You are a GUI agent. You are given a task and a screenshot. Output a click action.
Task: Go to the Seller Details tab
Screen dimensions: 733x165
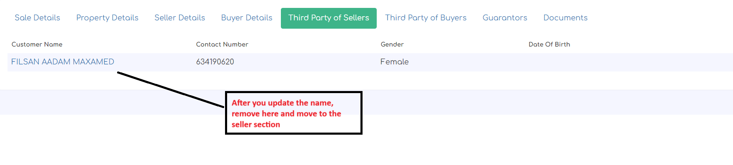click(180, 18)
